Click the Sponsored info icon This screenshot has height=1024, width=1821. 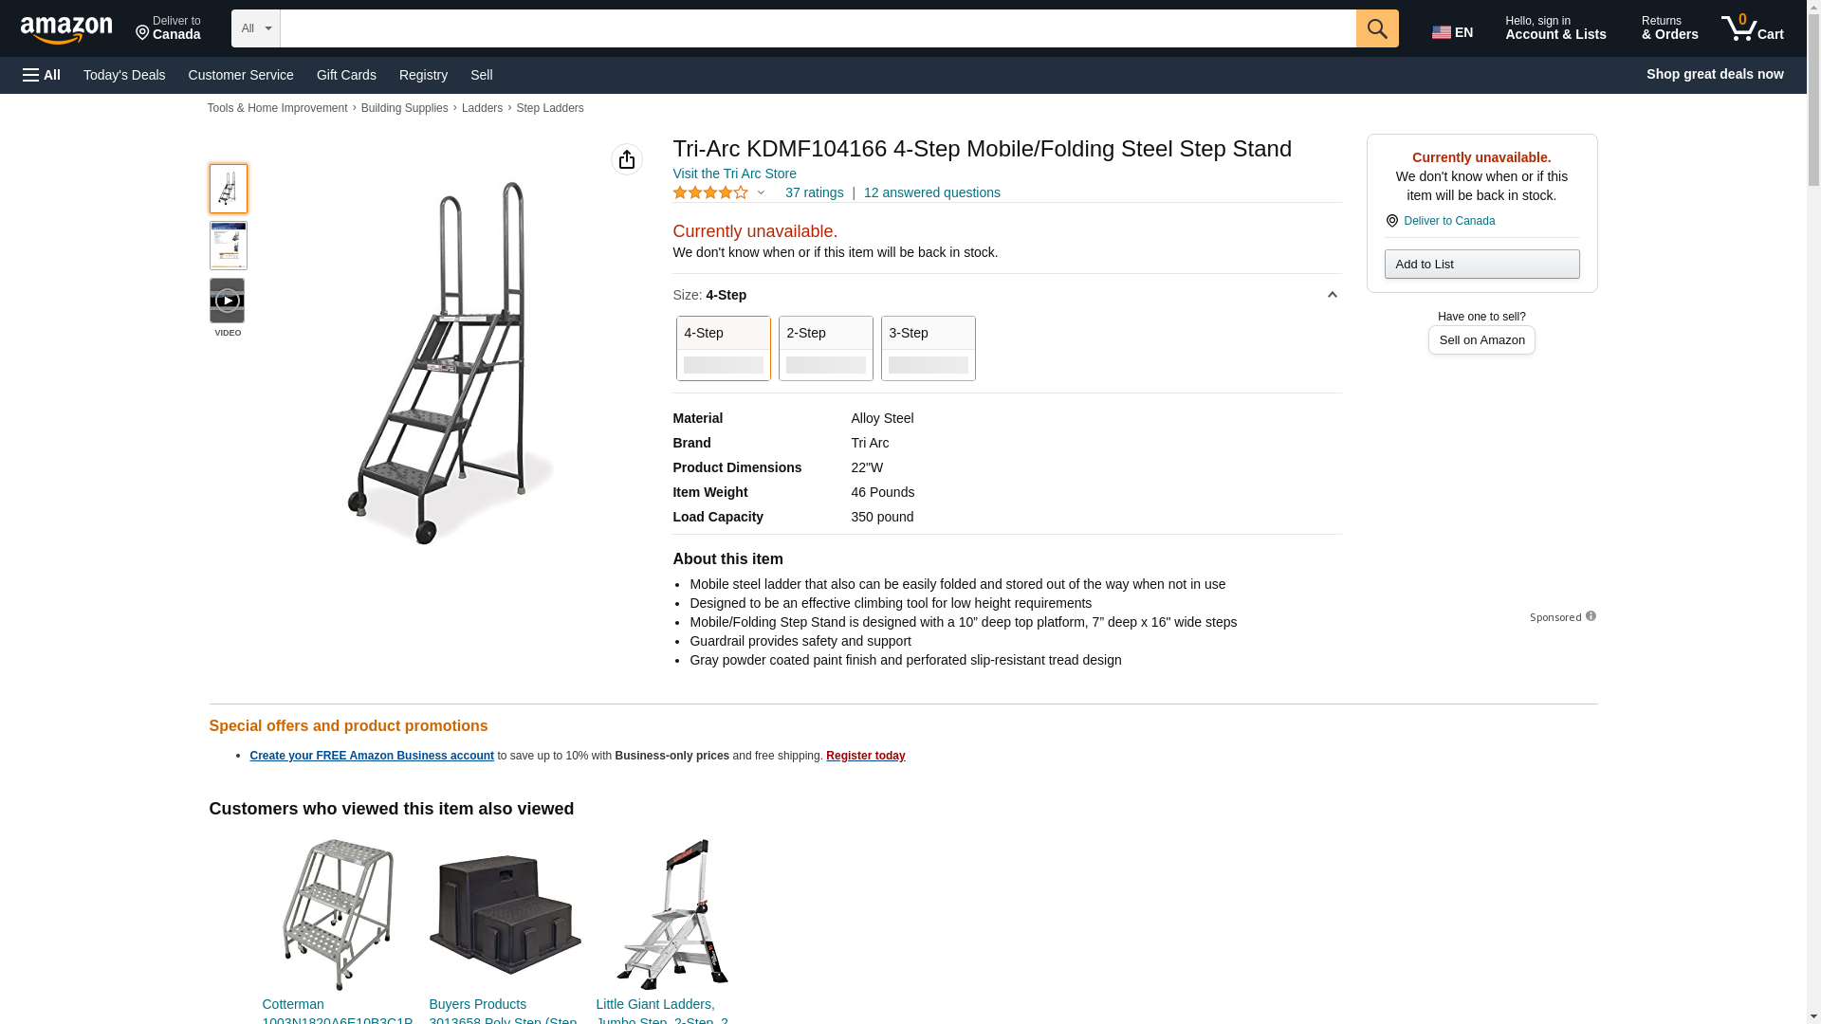[x=1591, y=616]
